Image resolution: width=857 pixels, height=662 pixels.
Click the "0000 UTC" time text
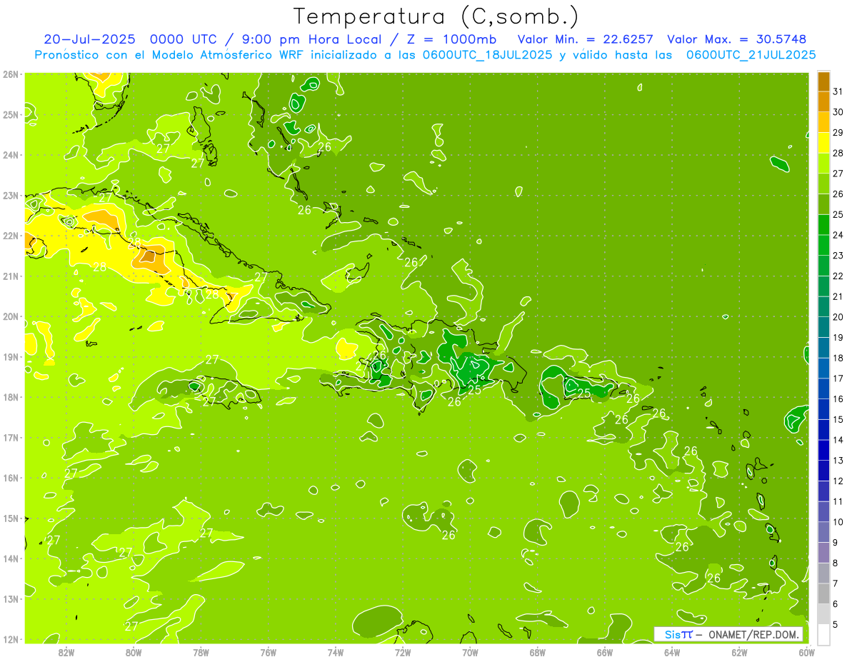pos(184,39)
